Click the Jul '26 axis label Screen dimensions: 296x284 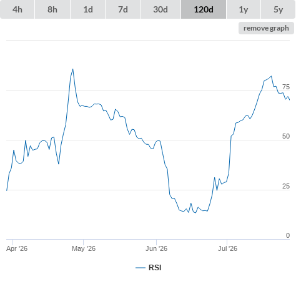(x=227, y=248)
